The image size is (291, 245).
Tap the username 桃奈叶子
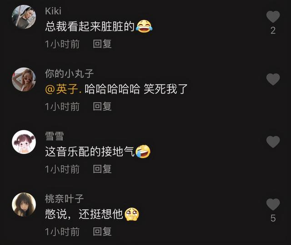(x=64, y=199)
